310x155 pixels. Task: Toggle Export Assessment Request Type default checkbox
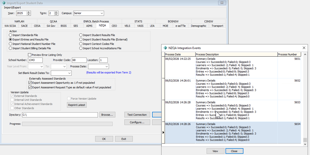point(30,87)
